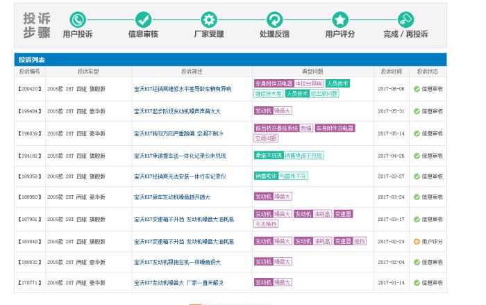Click 用户评分 status text in row 183849

(x=432, y=241)
